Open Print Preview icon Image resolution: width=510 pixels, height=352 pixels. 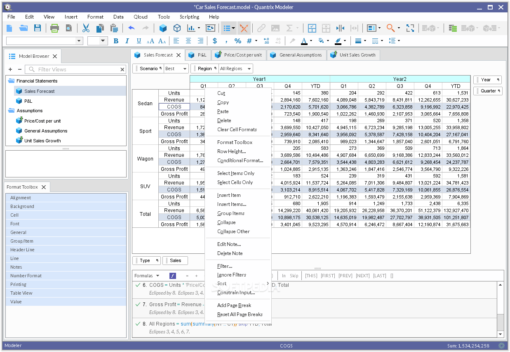[x=68, y=28]
